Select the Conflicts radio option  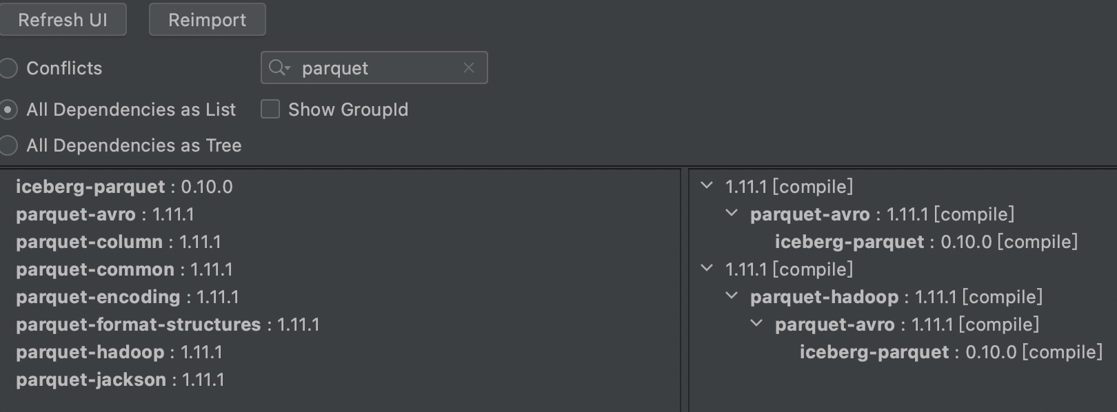(x=8, y=68)
